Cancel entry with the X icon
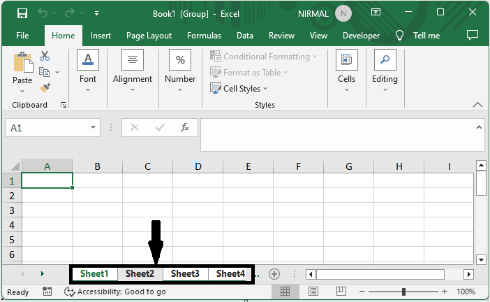Image resolution: width=490 pixels, height=302 pixels. 135,127
